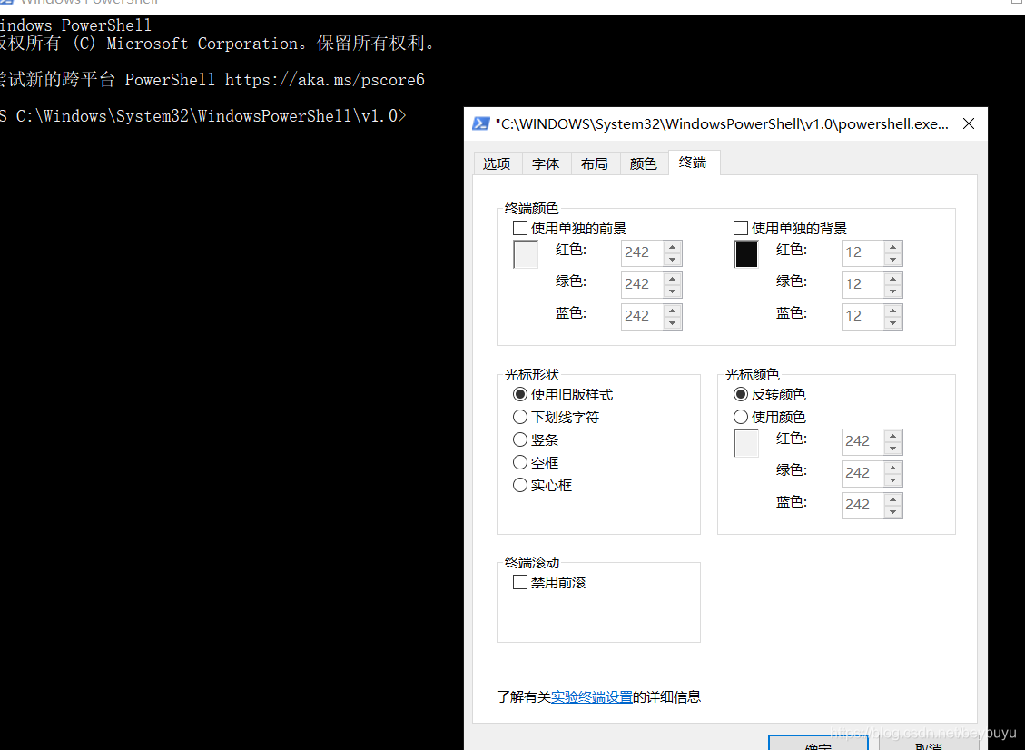1025x750 pixels.
Task: Decrease cursor color 红色 with down arrow
Action: coord(893,448)
